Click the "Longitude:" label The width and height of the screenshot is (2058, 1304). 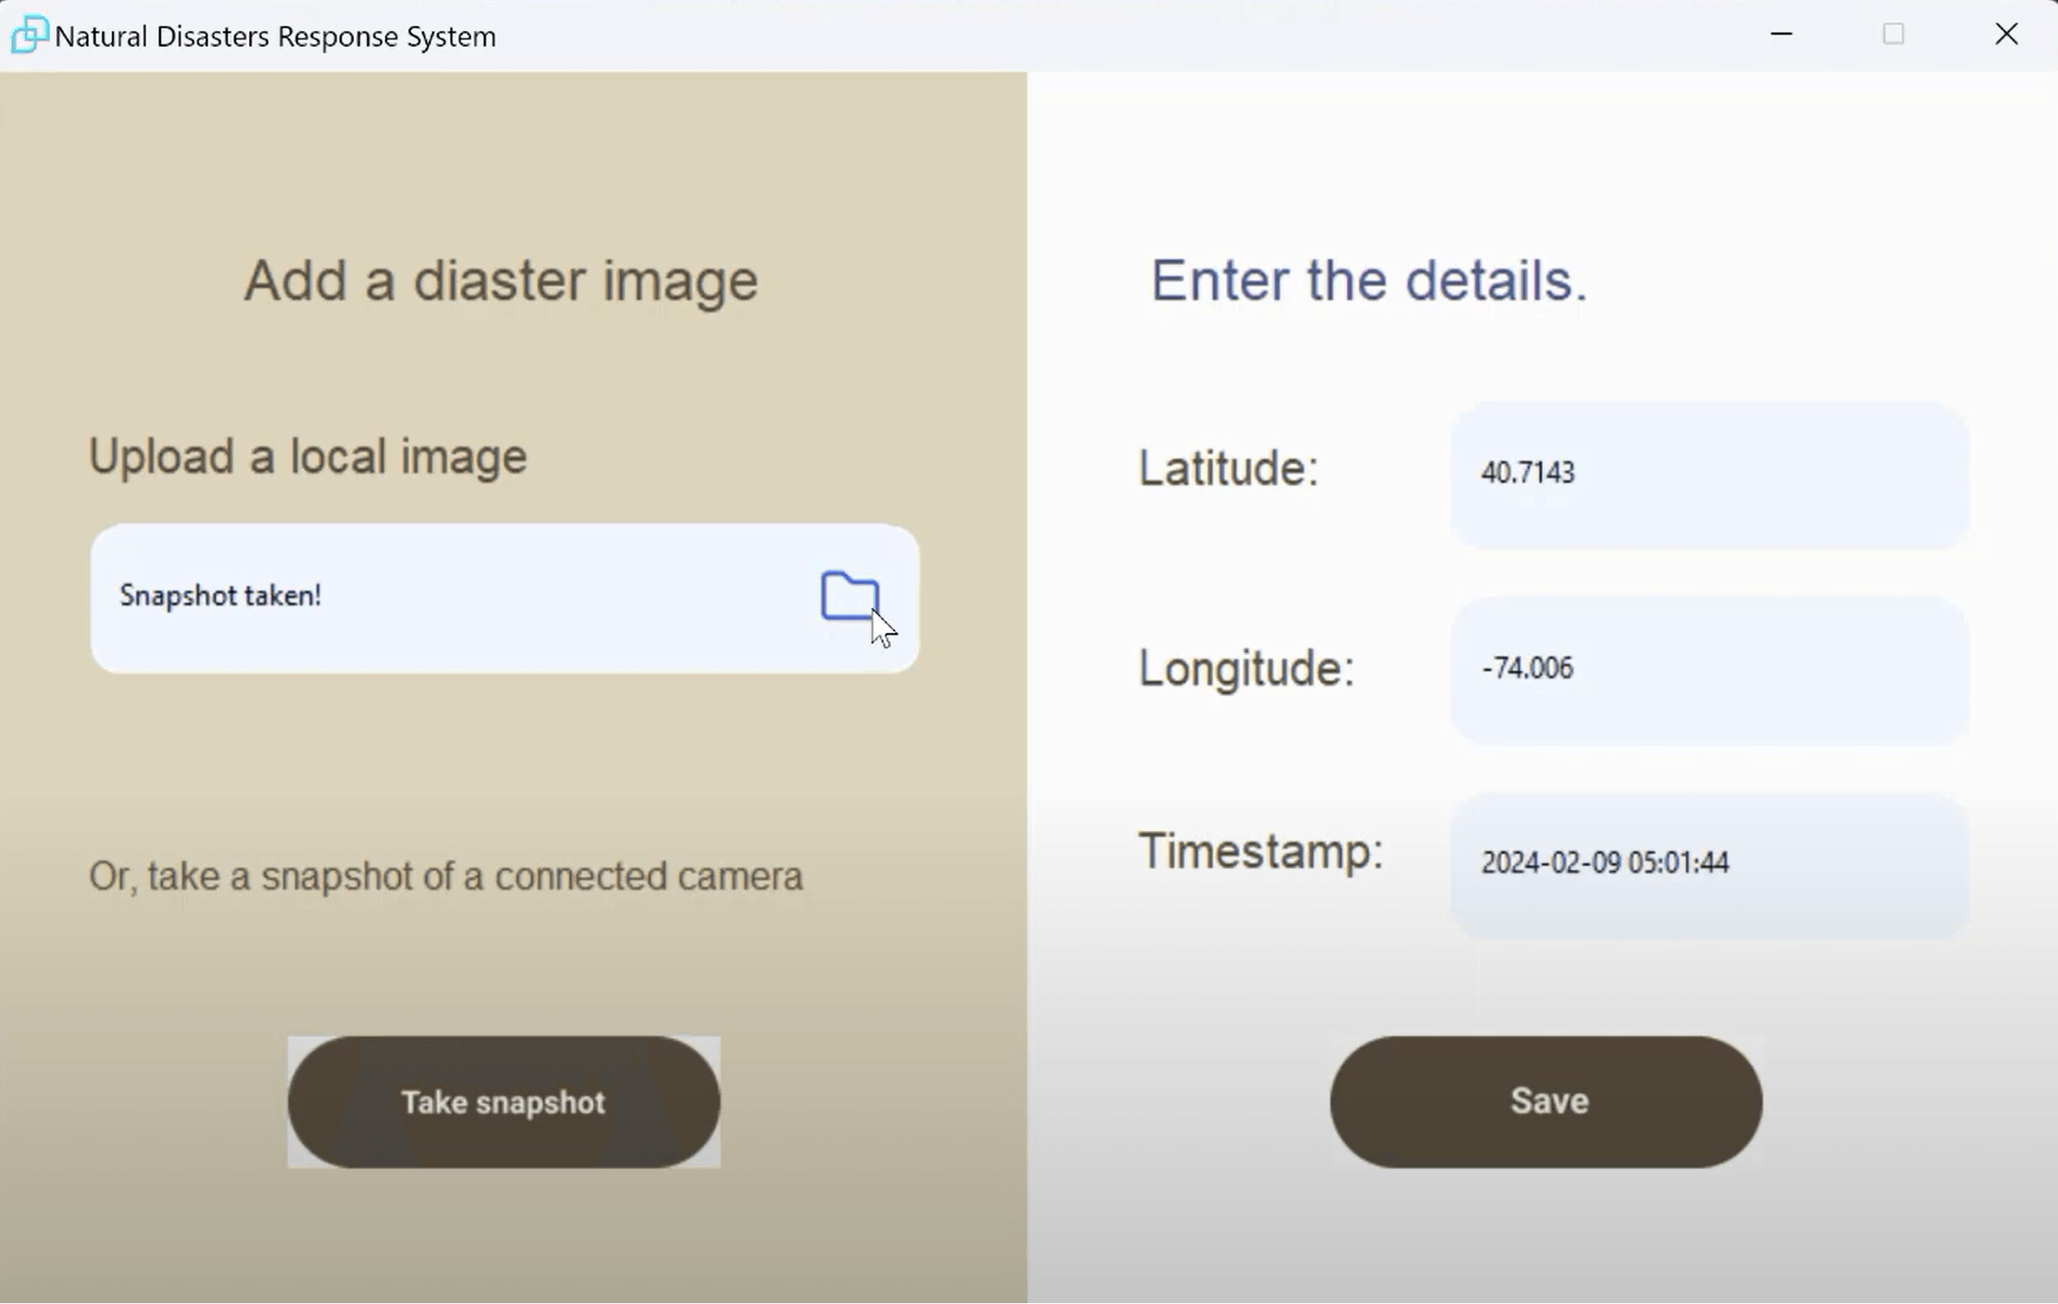click(1246, 668)
